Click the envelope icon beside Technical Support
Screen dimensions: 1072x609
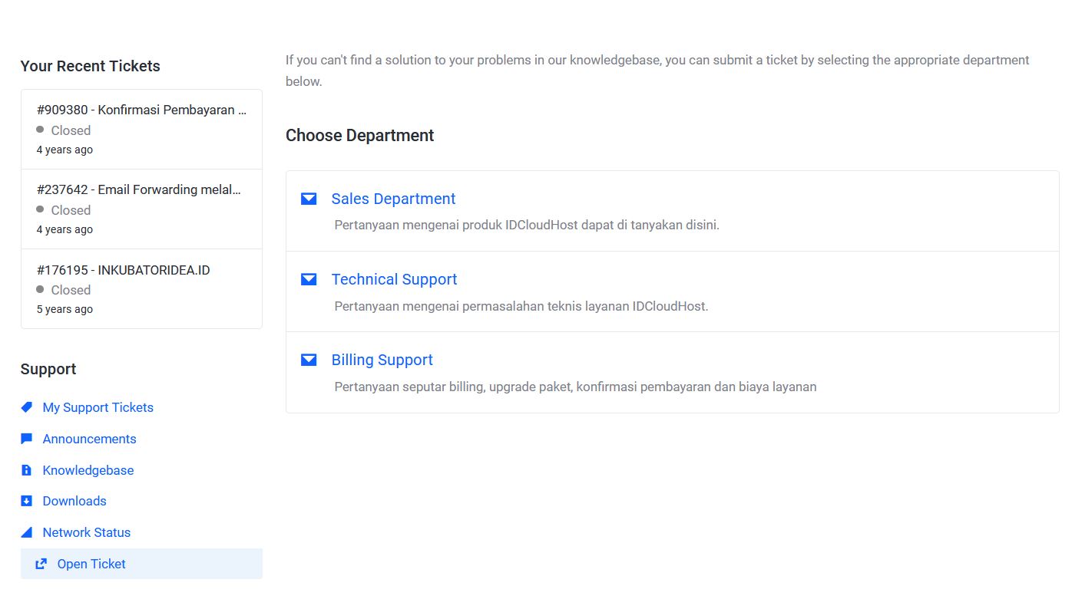click(x=308, y=278)
